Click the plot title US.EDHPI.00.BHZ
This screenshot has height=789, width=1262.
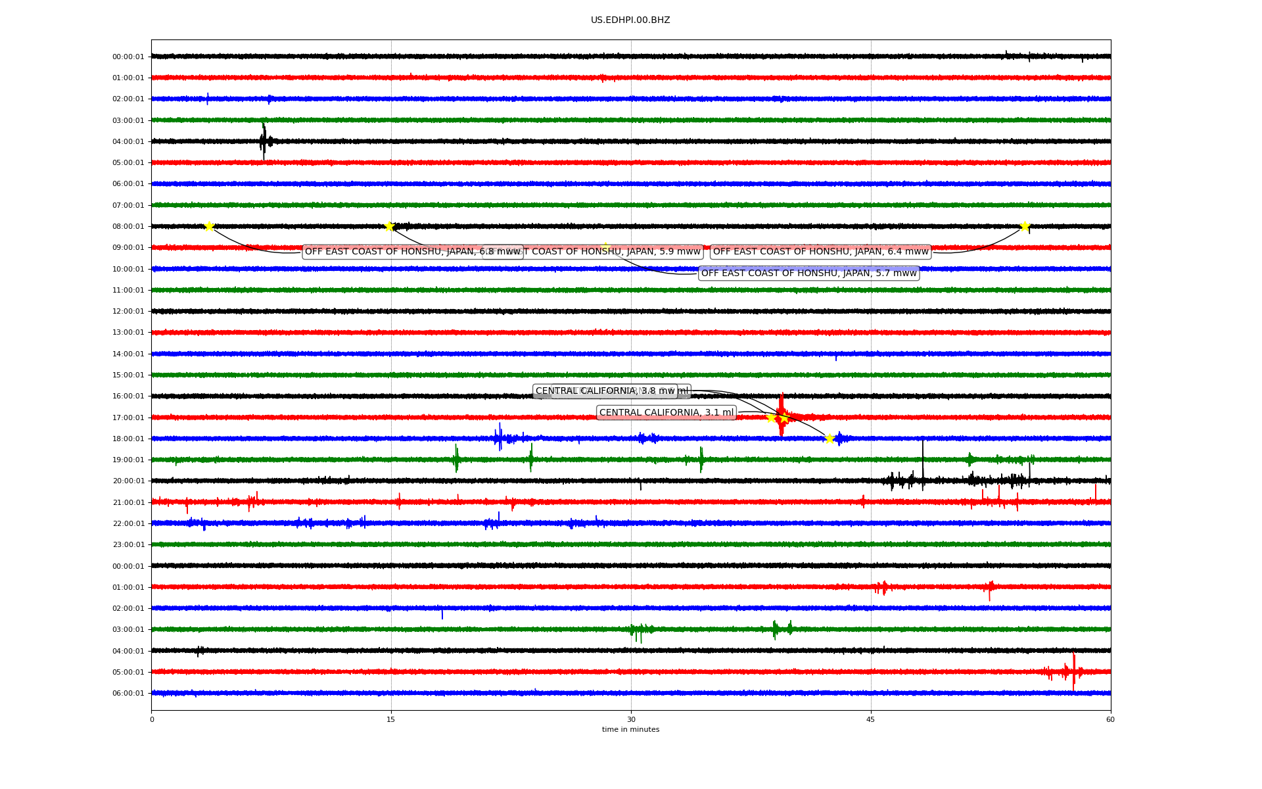point(630,20)
